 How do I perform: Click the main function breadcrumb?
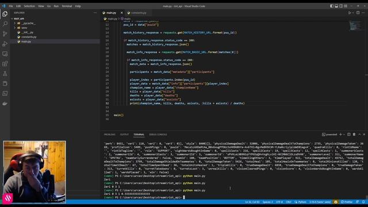[125, 19]
